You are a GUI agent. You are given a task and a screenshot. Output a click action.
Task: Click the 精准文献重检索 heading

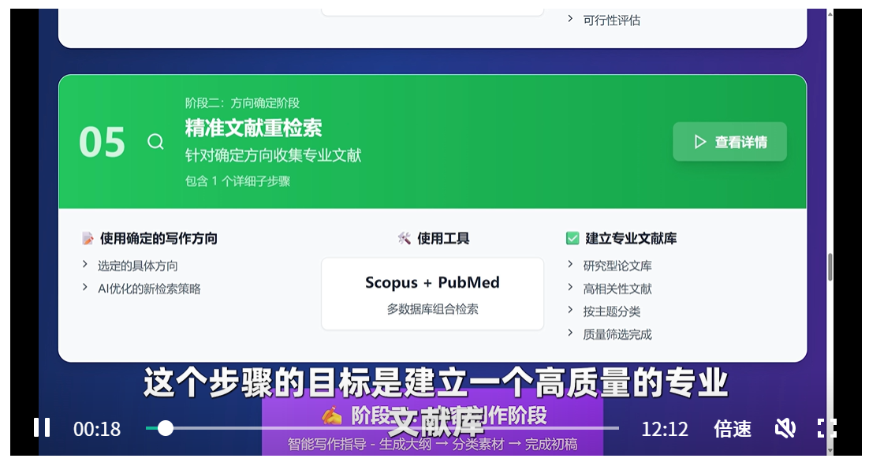point(253,128)
